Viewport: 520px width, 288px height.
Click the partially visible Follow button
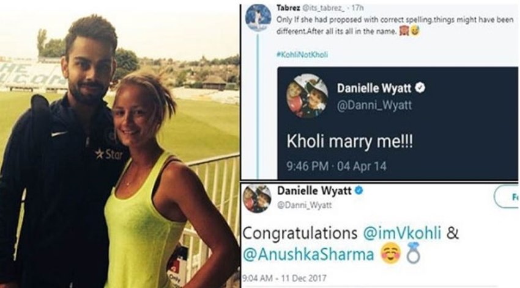click(x=507, y=197)
